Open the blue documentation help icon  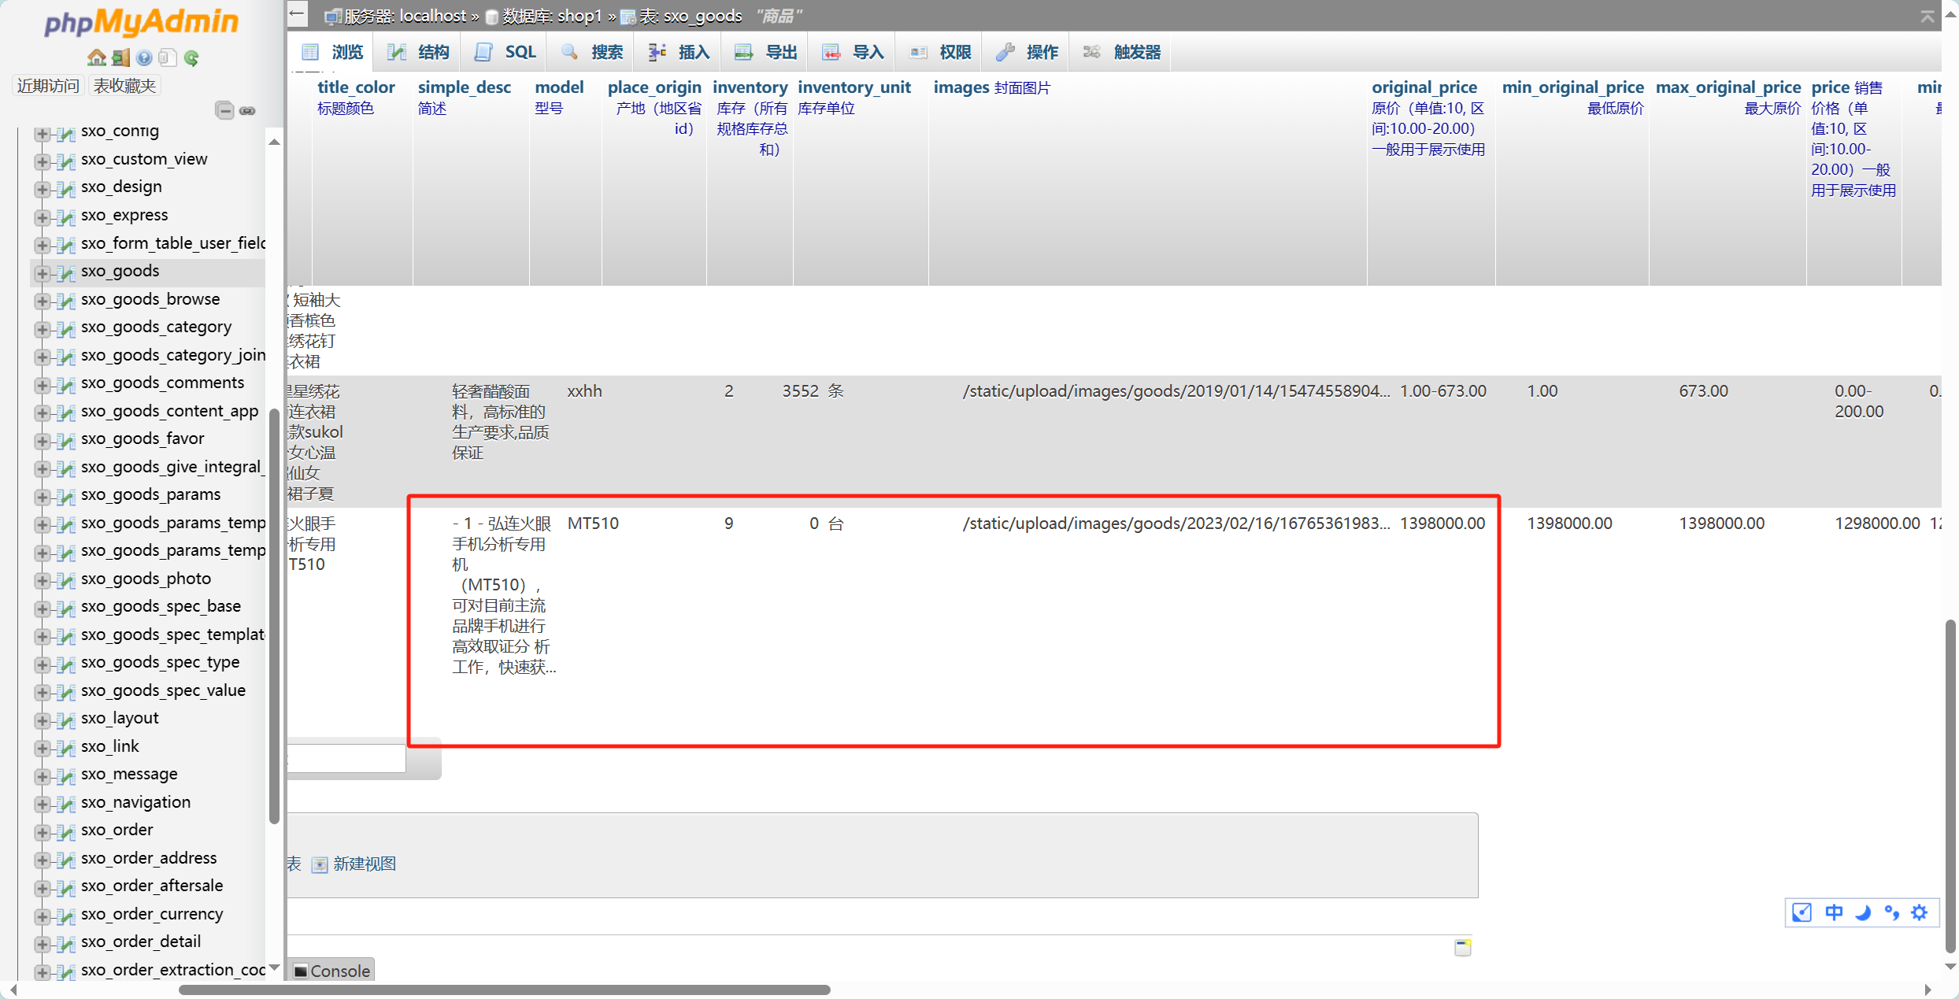(x=144, y=57)
